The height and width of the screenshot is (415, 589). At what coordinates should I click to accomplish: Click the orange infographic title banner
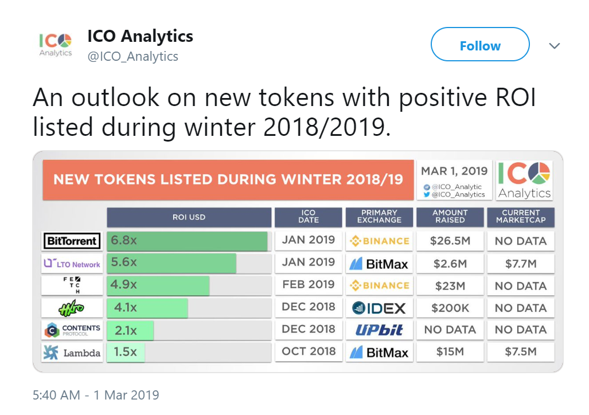228,179
